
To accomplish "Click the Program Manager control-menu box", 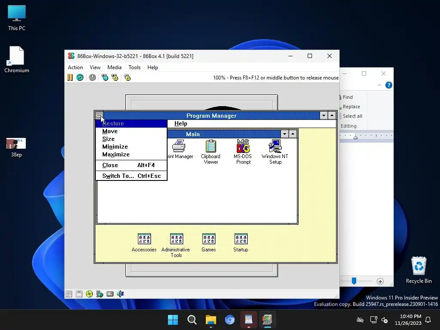I will tap(99, 115).
